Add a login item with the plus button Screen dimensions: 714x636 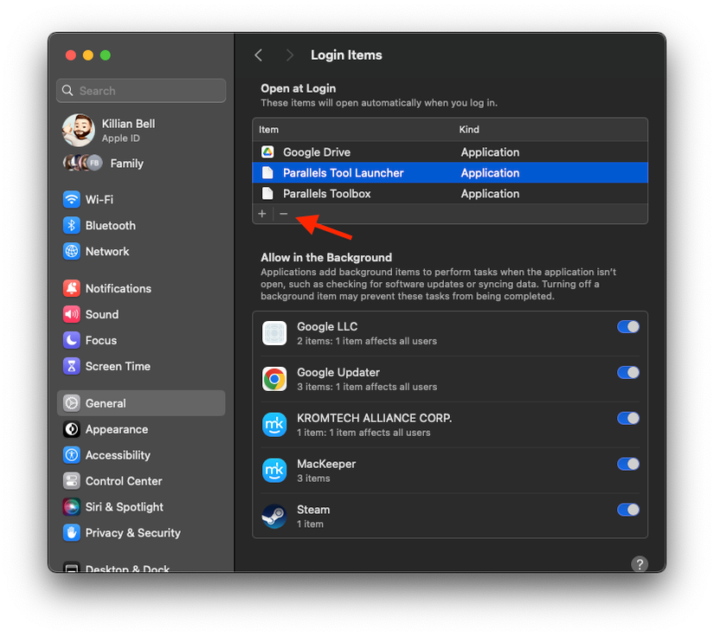262,213
